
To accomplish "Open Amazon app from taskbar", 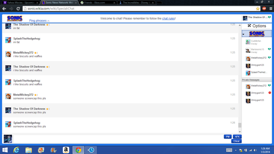I will 66,150.
